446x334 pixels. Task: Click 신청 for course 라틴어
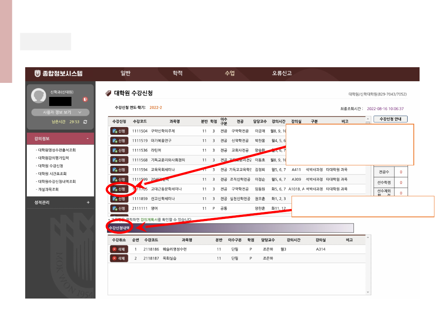119,150
